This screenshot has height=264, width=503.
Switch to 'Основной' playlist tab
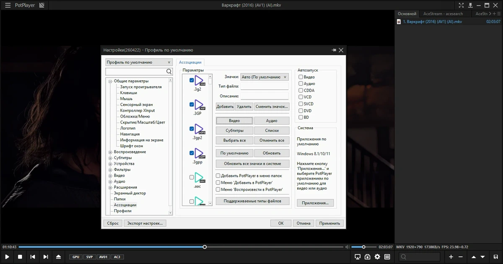point(407,14)
